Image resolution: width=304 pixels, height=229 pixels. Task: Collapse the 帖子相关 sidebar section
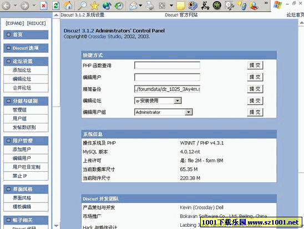(8, 220)
